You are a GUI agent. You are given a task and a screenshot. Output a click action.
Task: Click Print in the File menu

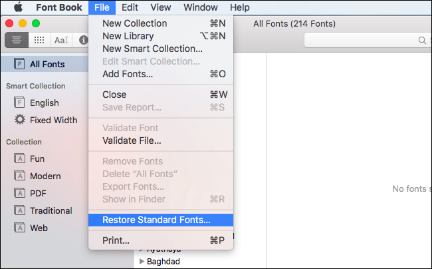click(x=116, y=240)
